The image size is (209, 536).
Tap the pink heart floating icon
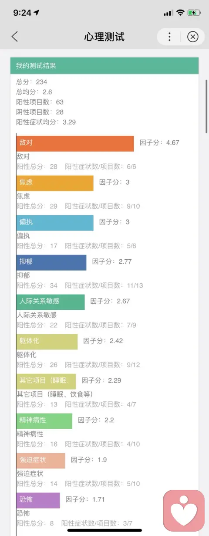[184, 511]
